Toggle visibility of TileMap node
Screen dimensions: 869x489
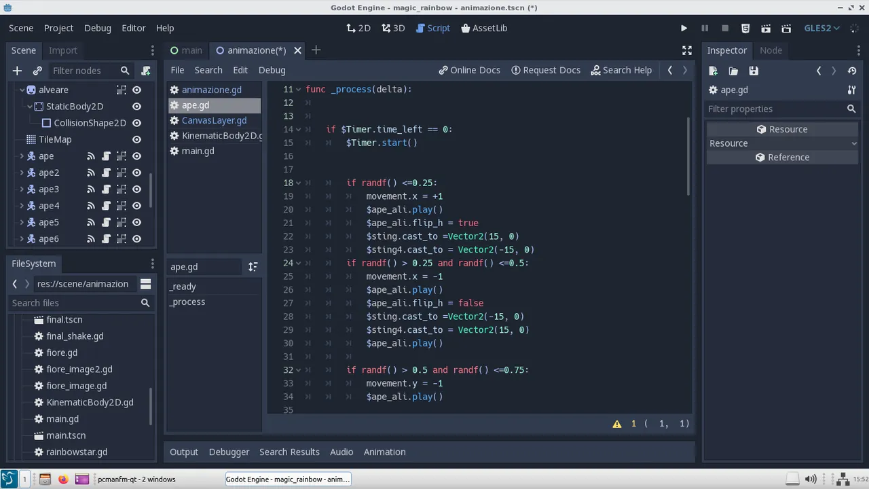point(136,139)
